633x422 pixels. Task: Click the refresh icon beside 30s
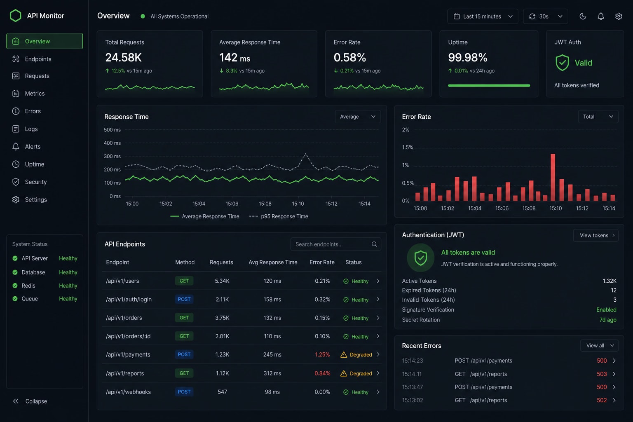point(532,16)
